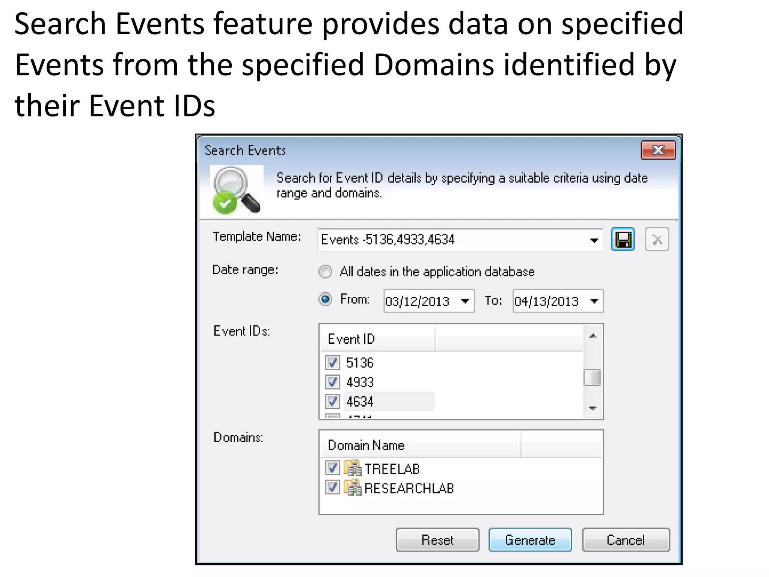
Task: Click the Event IDs list scroll up arrow
Action: point(593,336)
